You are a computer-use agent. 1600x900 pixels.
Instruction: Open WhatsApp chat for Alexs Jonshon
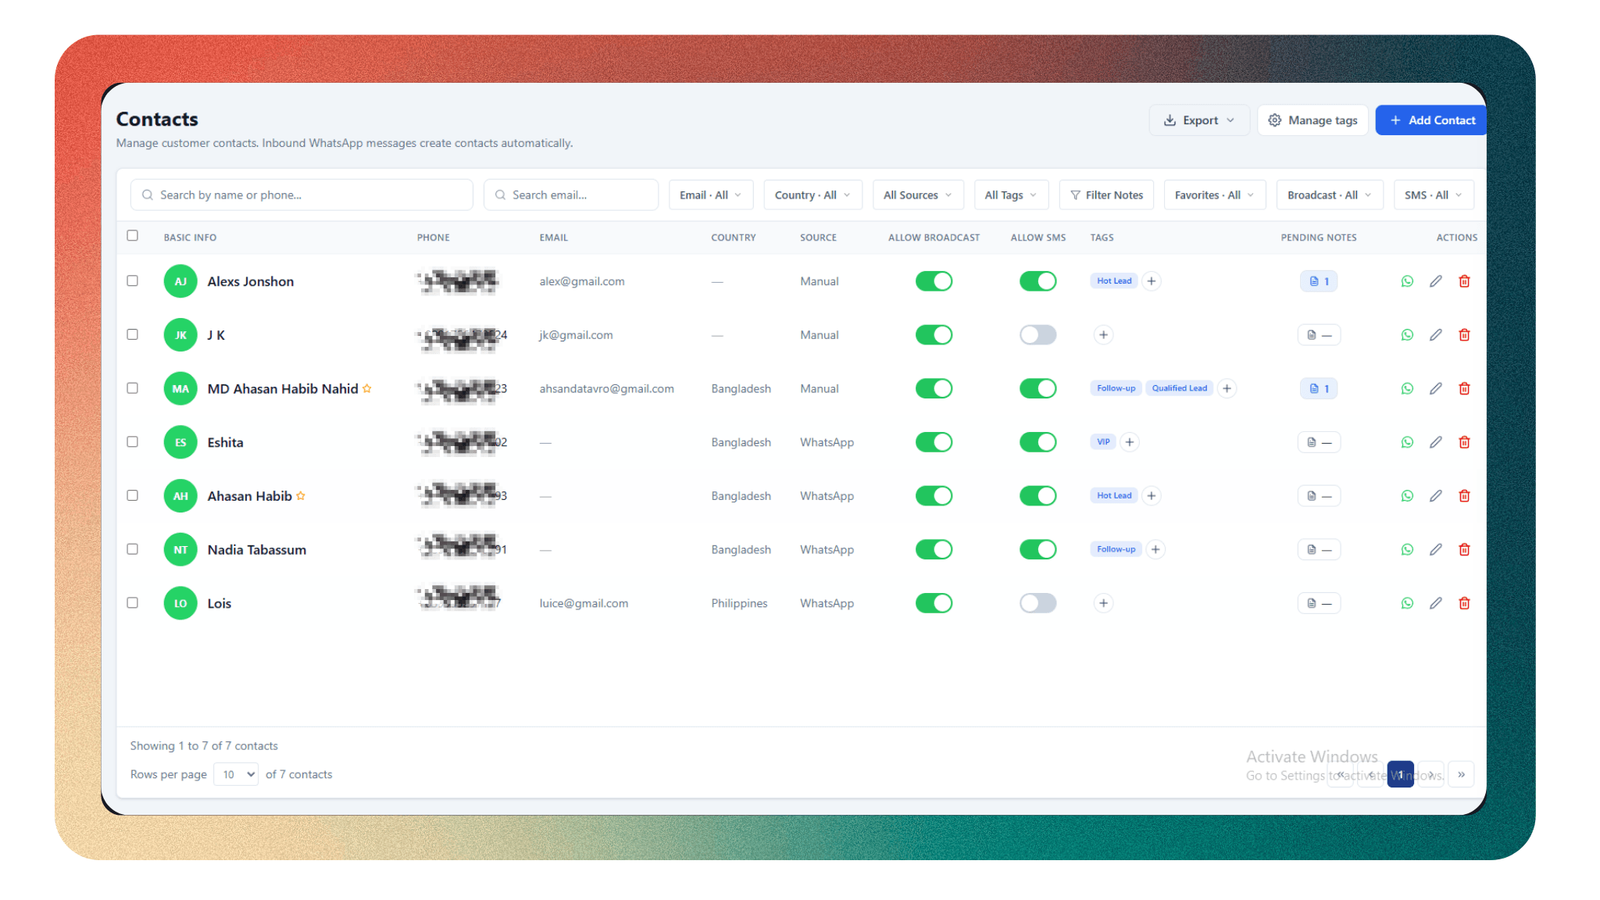click(1407, 281)
